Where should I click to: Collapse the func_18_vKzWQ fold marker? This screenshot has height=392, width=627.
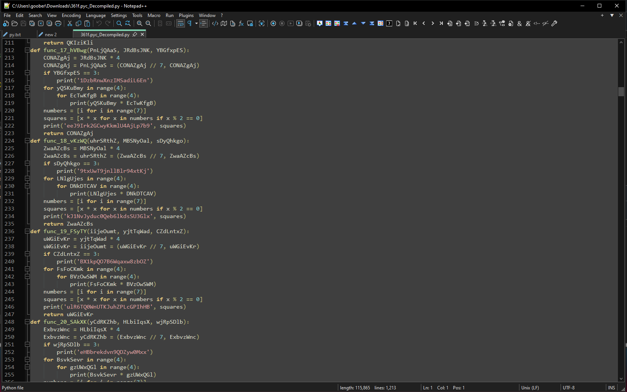(27, 141)
